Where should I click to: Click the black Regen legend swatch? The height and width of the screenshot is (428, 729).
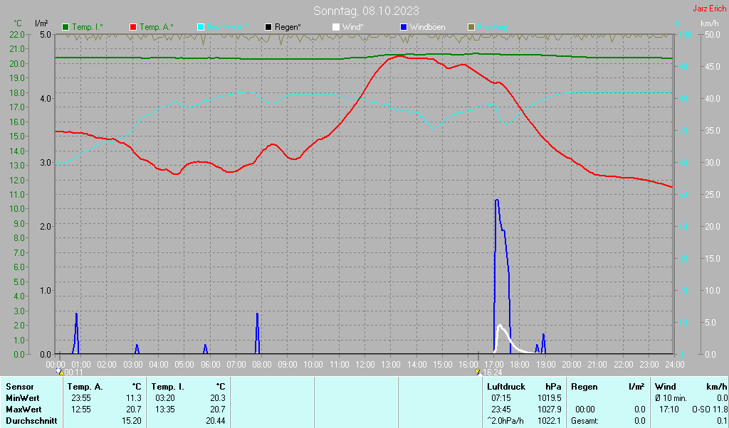(x=268, y=28)
